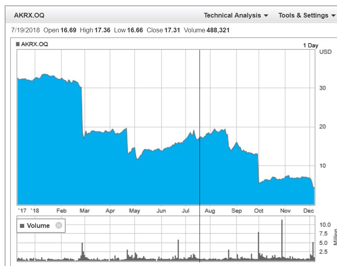Click the Volume legend label
The height and width of the screenshot is (266, 337).
38,226
